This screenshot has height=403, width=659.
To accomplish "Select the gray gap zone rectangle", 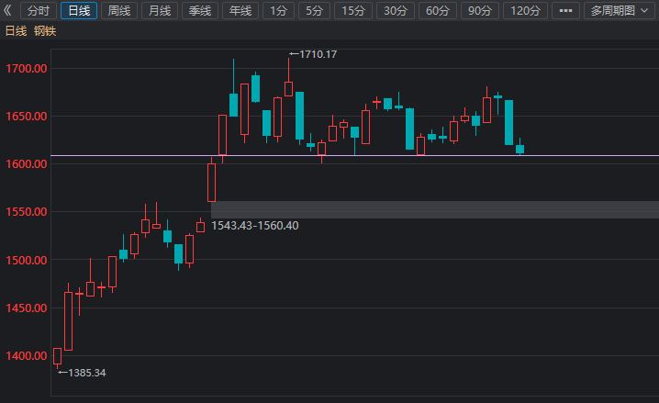I will (435, 209).
